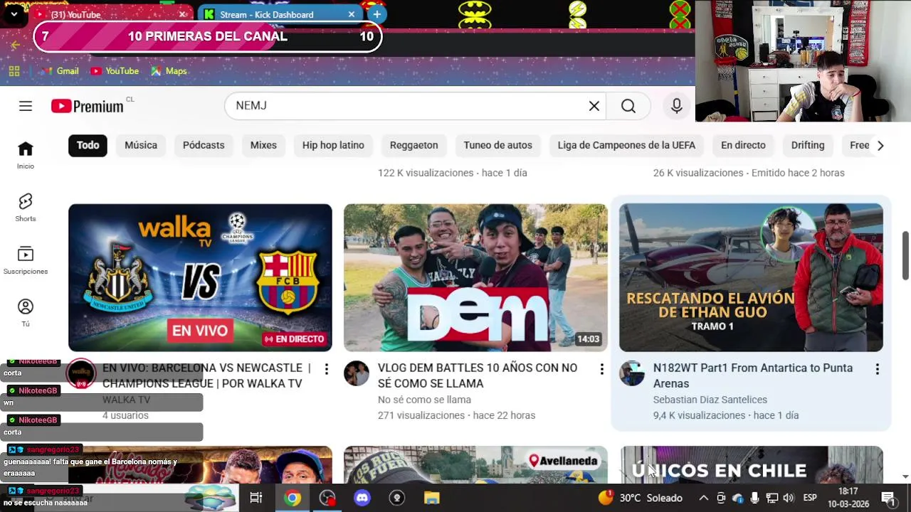The height and width of the screenshot is (512, 911).
Task: Select the Drifting filter chip
Action: point(808,145)
